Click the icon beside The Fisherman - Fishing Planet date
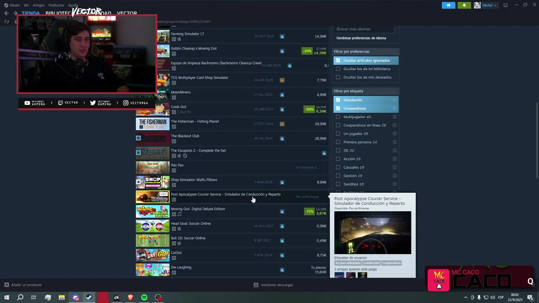Screen dimensions: 539x303 click(x=282, y=124)
